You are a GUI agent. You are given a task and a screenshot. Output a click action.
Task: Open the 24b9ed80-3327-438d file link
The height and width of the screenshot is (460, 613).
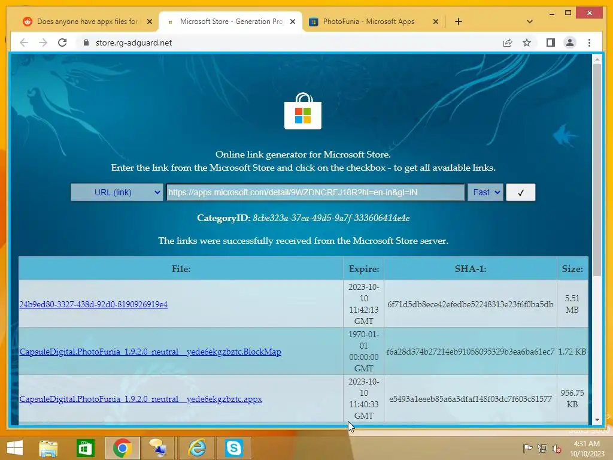pyautogui.click(x=93, y=304)
